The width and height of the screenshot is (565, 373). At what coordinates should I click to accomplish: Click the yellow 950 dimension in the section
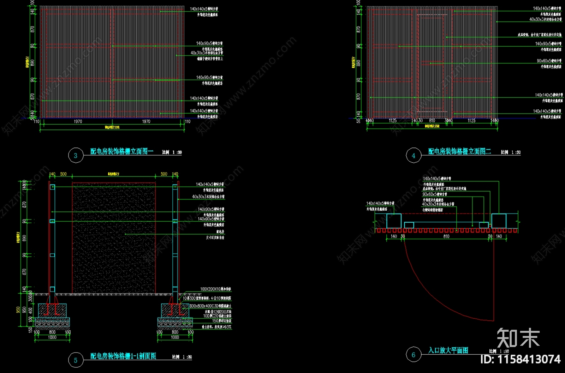tap(18, 309)
